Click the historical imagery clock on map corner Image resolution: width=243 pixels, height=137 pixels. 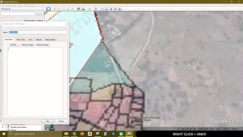tap(47, 129)
